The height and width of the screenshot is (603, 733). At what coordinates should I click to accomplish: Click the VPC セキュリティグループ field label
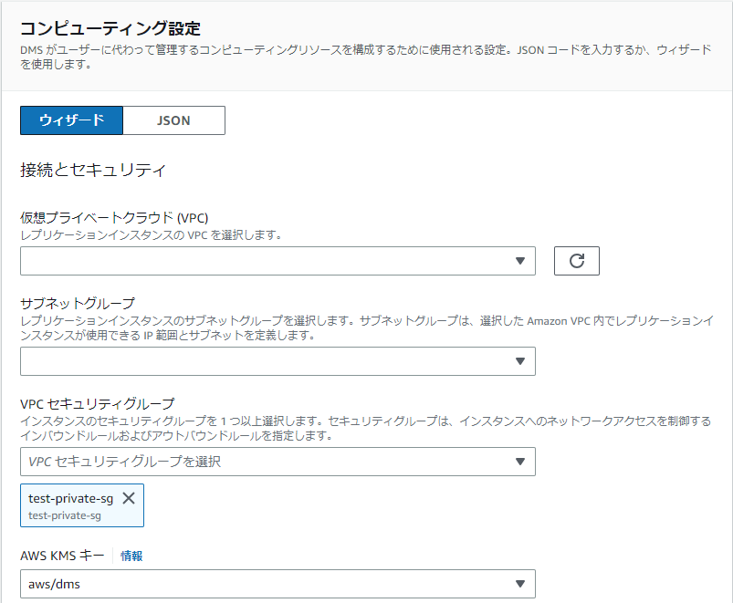click(x=98, y=403)
